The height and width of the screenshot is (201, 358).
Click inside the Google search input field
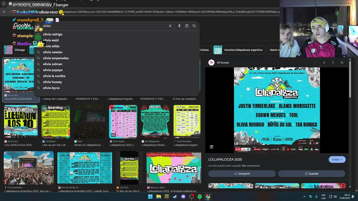tap(103, 26)
